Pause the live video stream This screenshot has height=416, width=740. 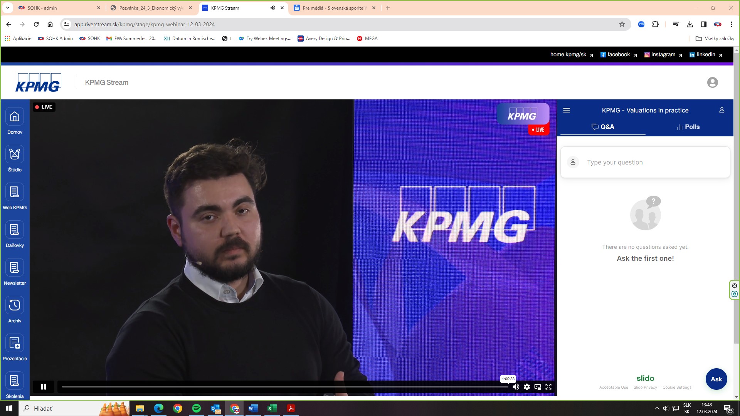pos(44,387)
